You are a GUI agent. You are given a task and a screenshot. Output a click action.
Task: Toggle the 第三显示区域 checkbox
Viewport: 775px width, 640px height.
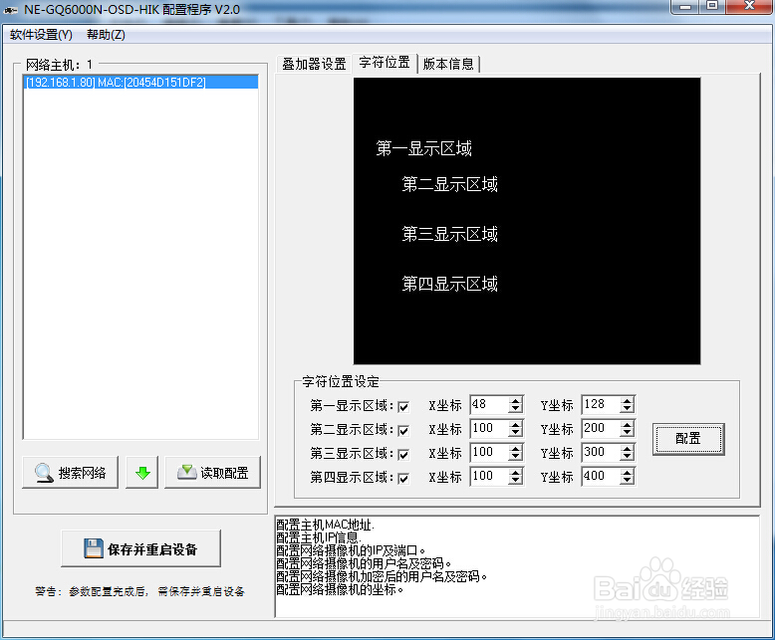(x=403, y=454)
